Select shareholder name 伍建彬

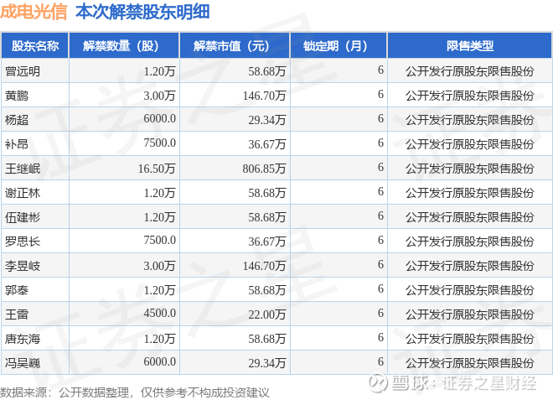pyautogui.click(x=23, y=217)
